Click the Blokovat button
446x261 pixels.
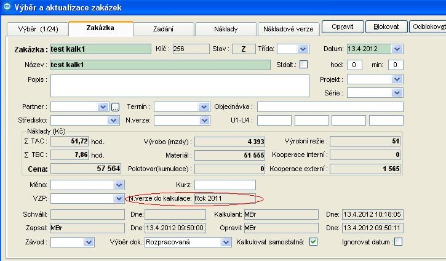[x=386, y=26]
